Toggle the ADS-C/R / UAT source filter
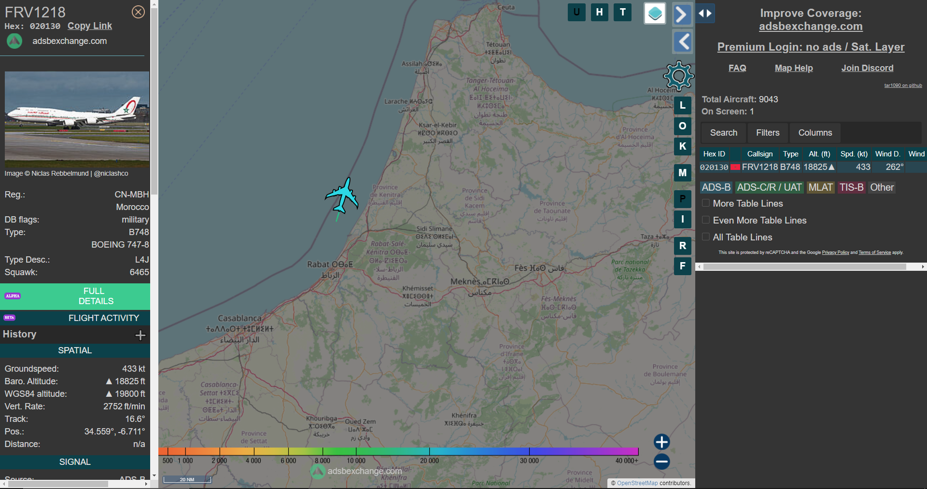 click(769, 187)
